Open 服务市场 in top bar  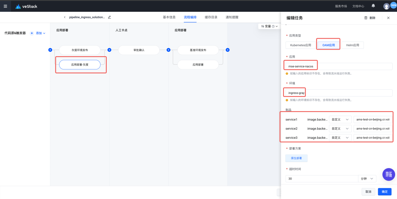point(341,6)
